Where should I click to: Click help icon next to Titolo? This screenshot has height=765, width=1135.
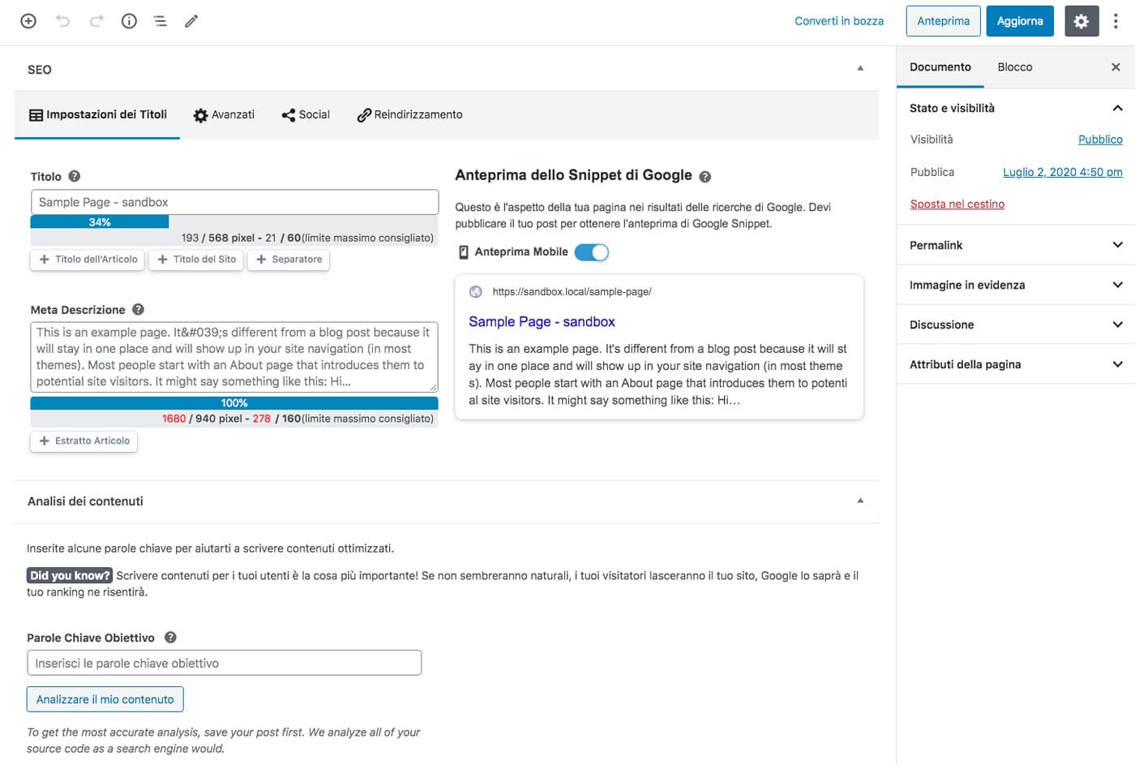pos(75,176)
